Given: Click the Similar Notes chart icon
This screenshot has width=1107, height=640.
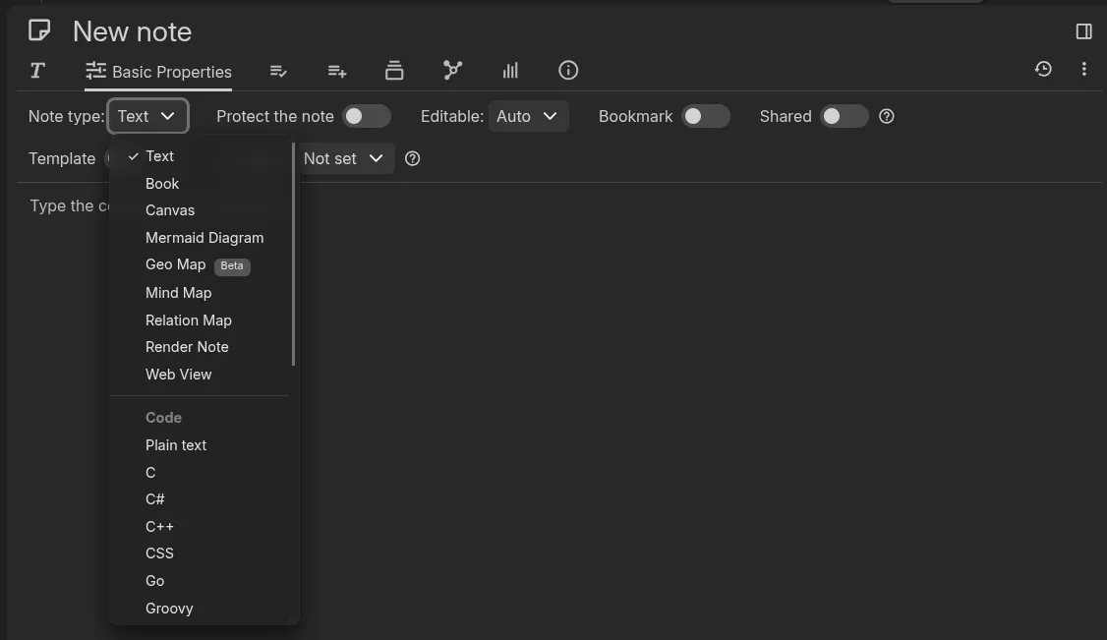Looking at the screenshot, I should coord(510,70).
